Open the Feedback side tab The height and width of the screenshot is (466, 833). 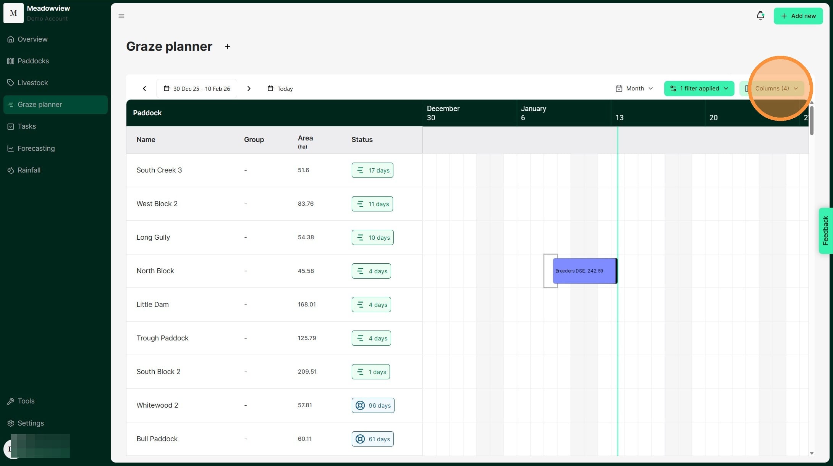(825, 231)
